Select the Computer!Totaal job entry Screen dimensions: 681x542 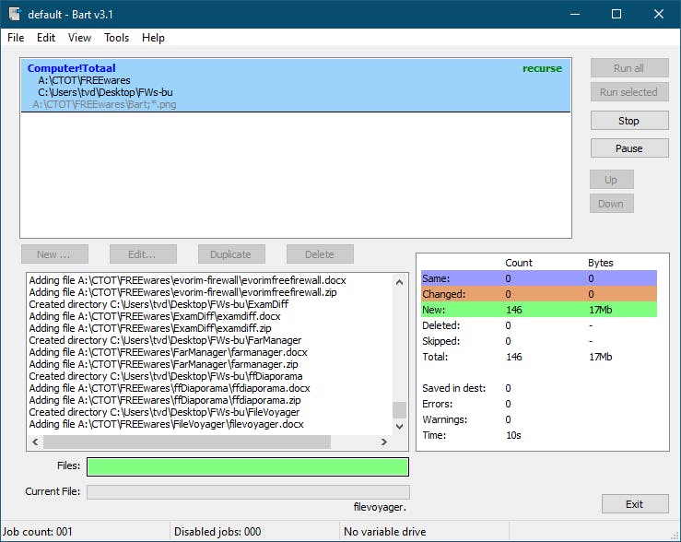click(296, 86)
